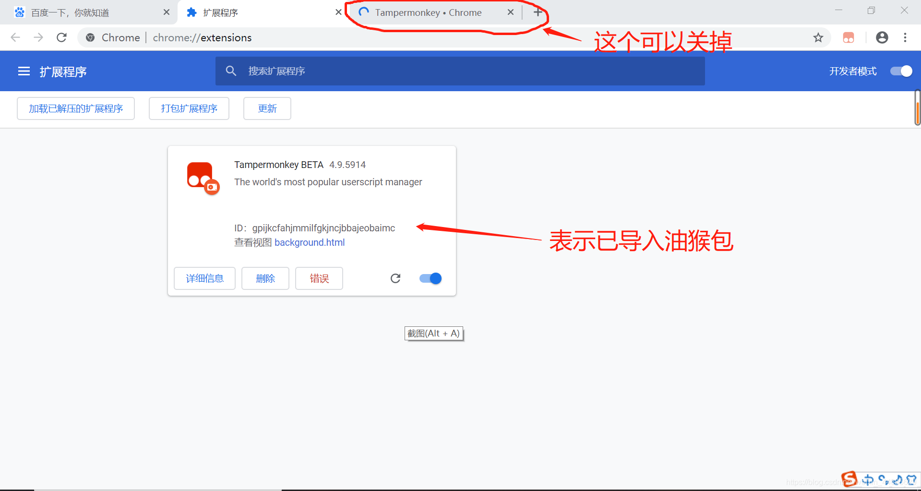Click the Sogou input method S icon
Viewport: 921px width, 491px height.
[x=849, y=479]
